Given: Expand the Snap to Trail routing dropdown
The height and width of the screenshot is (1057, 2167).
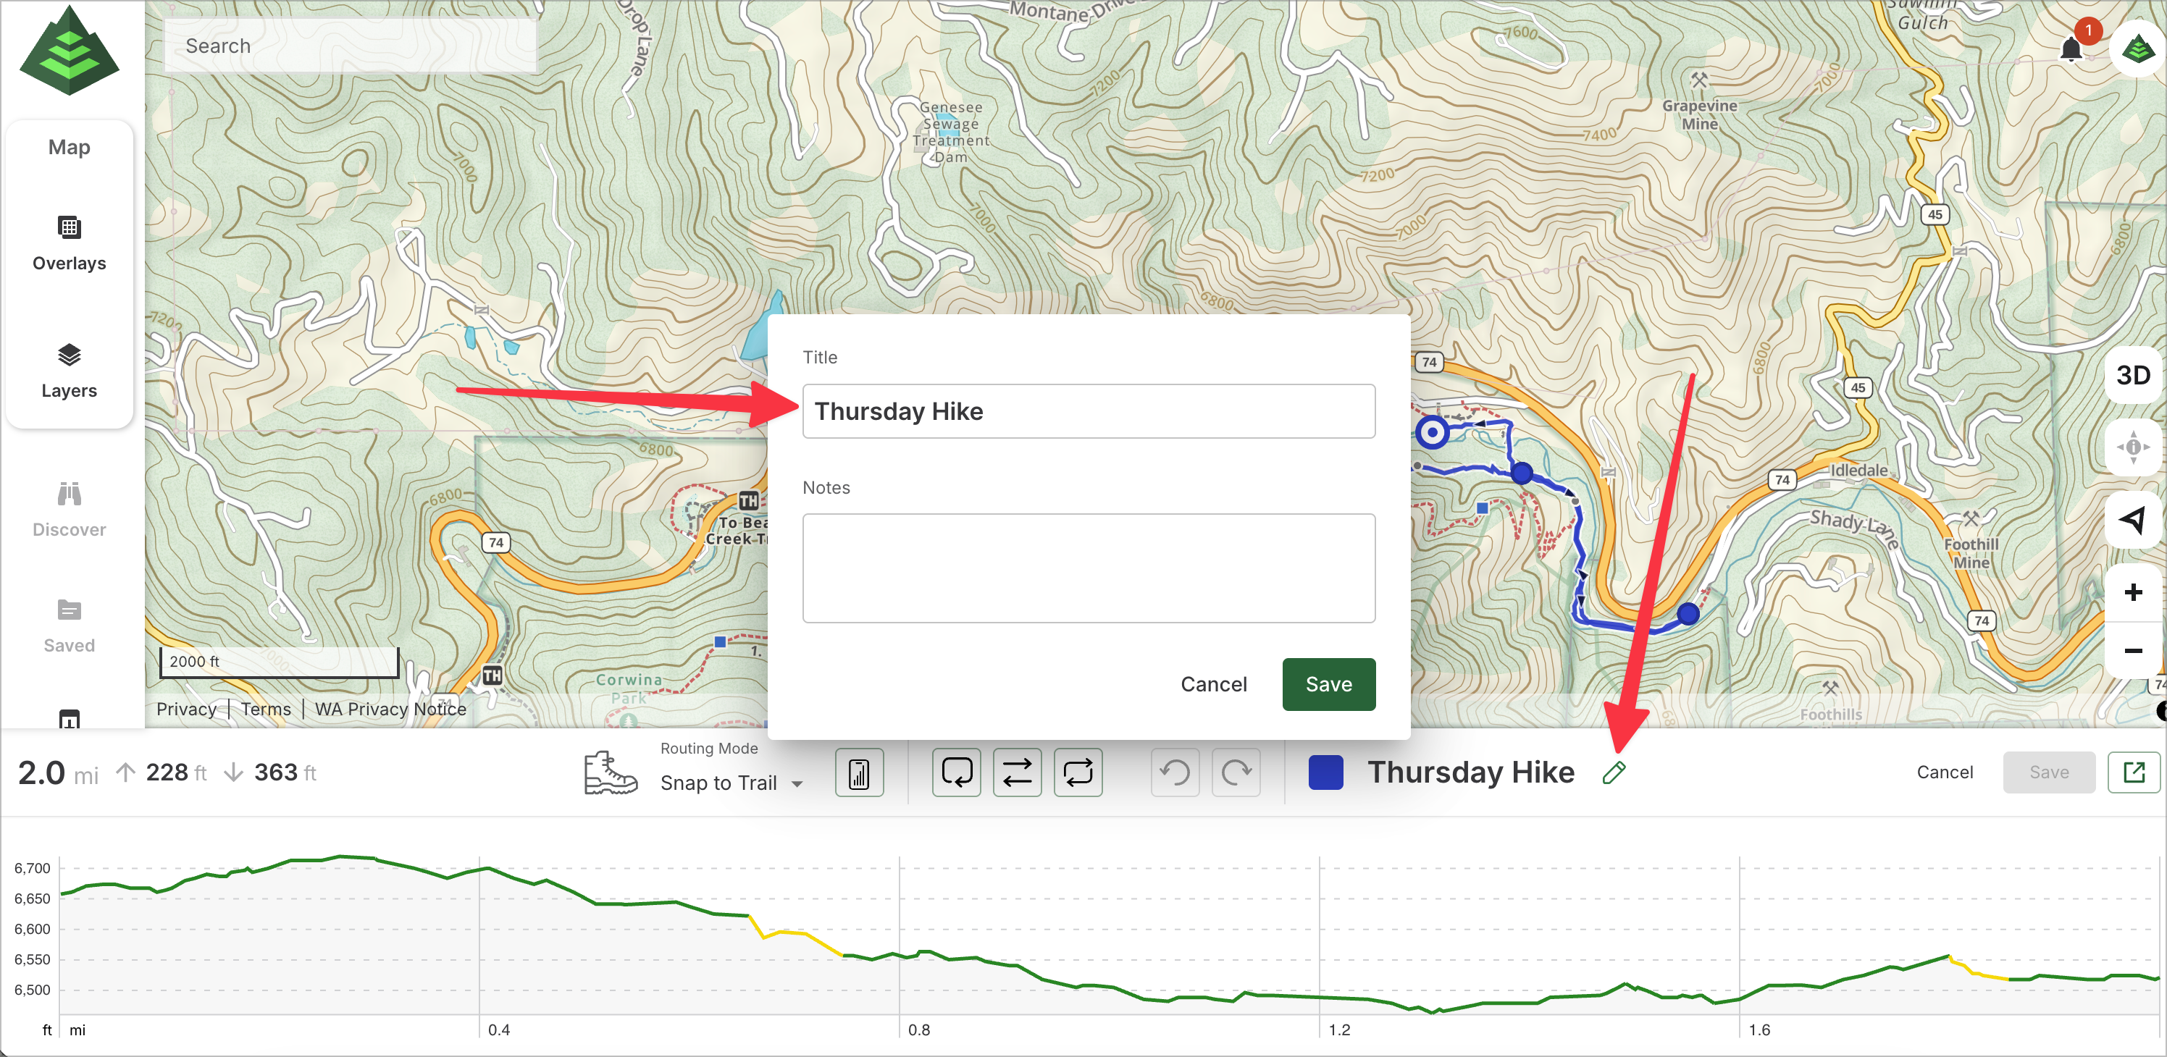Looking at the screenshot, I should click(730, 783).
